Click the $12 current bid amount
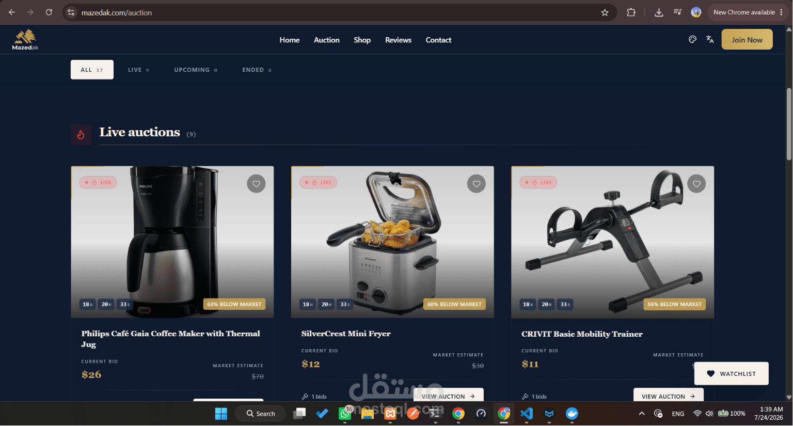The width and height of the screenshot is (793, 426). tap(311, 364)
